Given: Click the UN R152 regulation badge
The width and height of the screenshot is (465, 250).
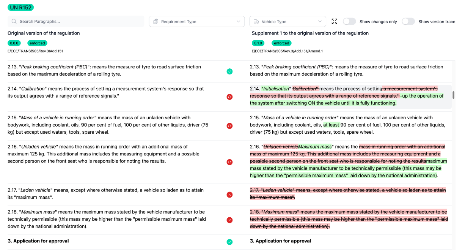Looking at the screenshot, I should click(x=20, y=7).
